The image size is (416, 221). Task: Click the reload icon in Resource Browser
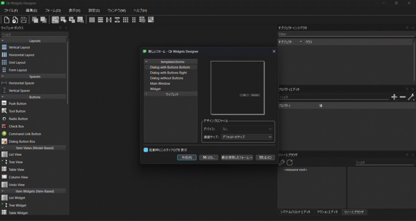(x=290, y=162)
